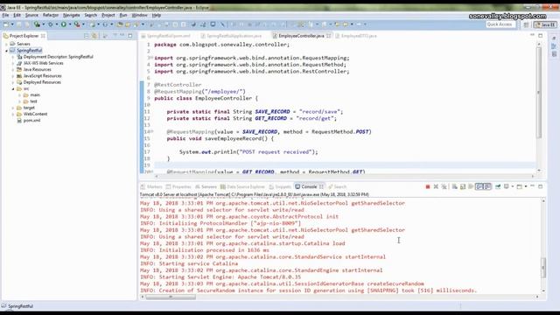This screenshot has height=315, width=560.
Task: Click the Debug toolbar icon
Action: click(x=51, y=24)
